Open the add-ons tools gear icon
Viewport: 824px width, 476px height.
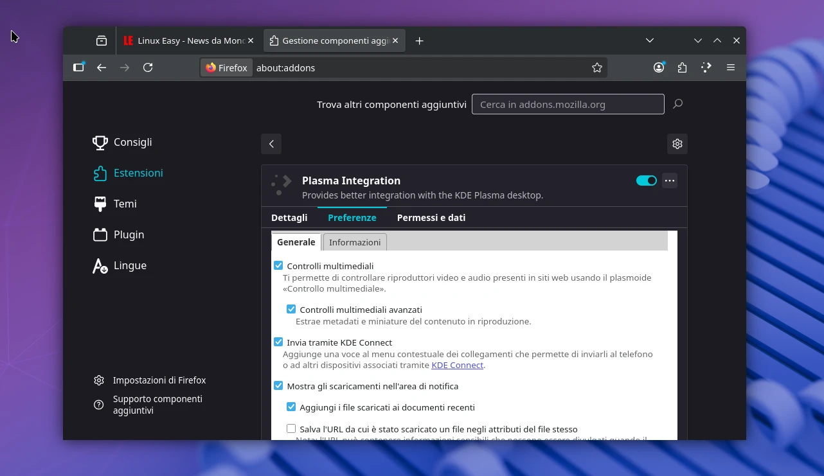[677, 144]
